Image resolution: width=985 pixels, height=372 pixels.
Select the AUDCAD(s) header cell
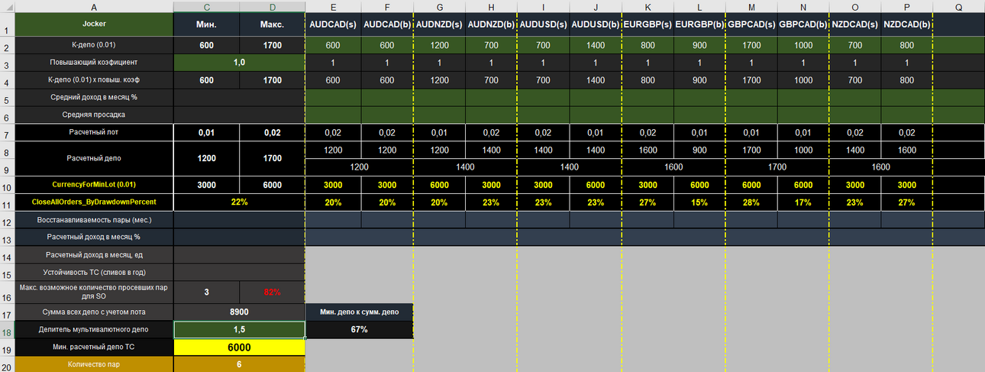coord(333,24)
